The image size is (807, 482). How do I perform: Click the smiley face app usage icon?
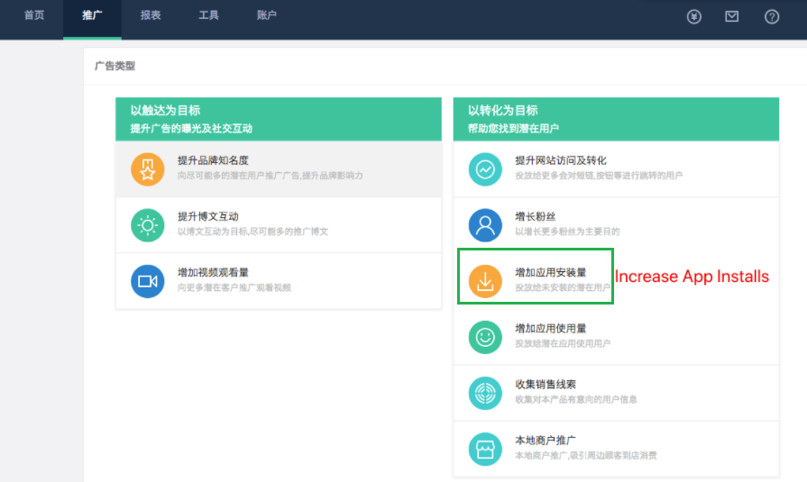485,337
